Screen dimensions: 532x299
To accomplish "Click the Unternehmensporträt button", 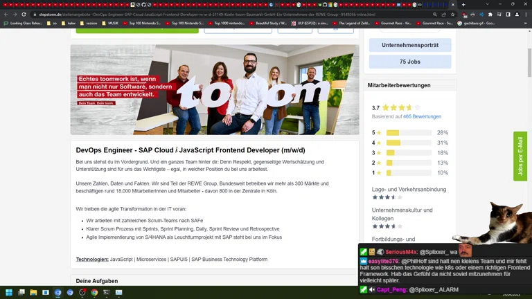I will (409, 45).
